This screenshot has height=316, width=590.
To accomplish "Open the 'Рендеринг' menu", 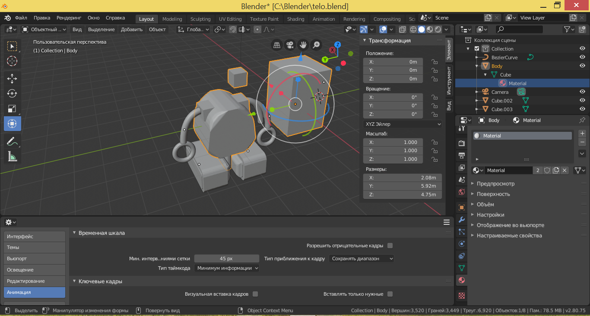I will (x=69, y=18).
